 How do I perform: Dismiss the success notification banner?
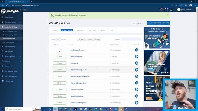click(167, 15)
